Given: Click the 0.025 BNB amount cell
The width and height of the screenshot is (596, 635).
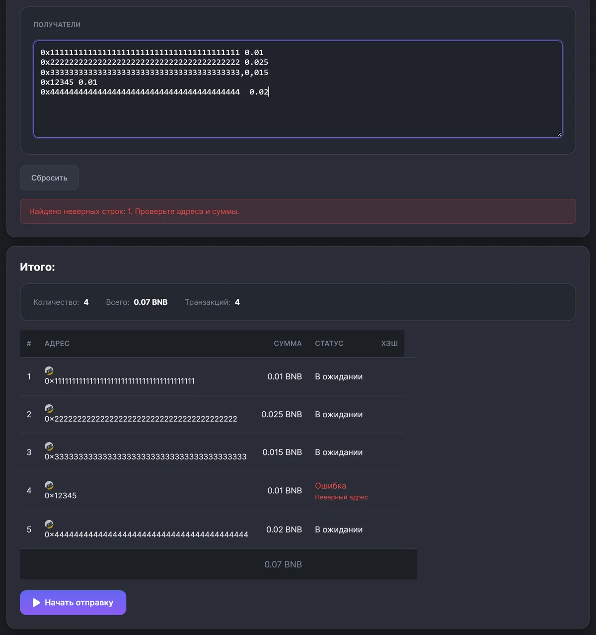Looking at the screenshot, I should (x=282, y=414).
